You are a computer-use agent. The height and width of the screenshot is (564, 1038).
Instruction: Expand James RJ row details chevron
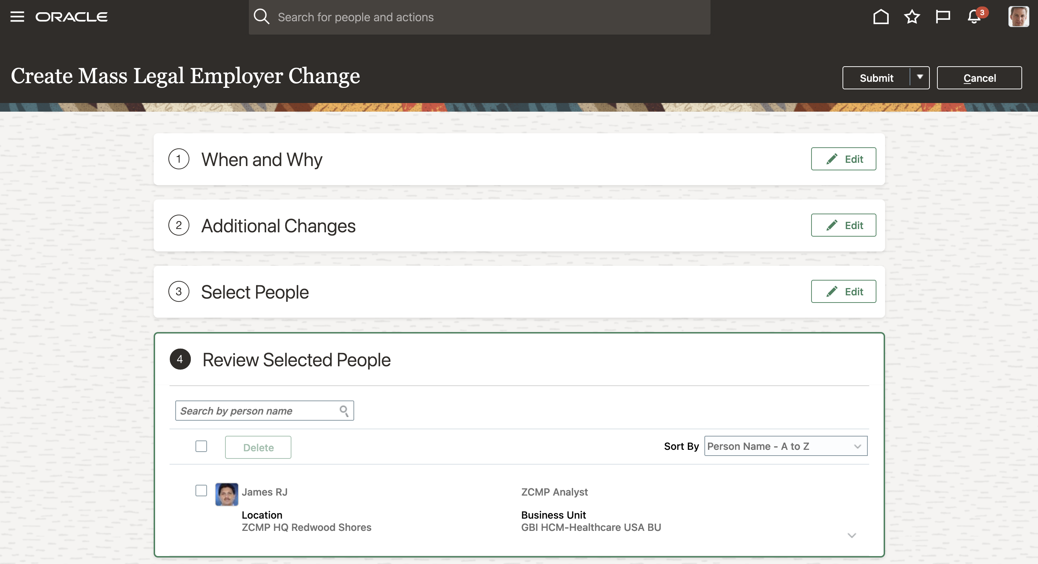(852, 536)
